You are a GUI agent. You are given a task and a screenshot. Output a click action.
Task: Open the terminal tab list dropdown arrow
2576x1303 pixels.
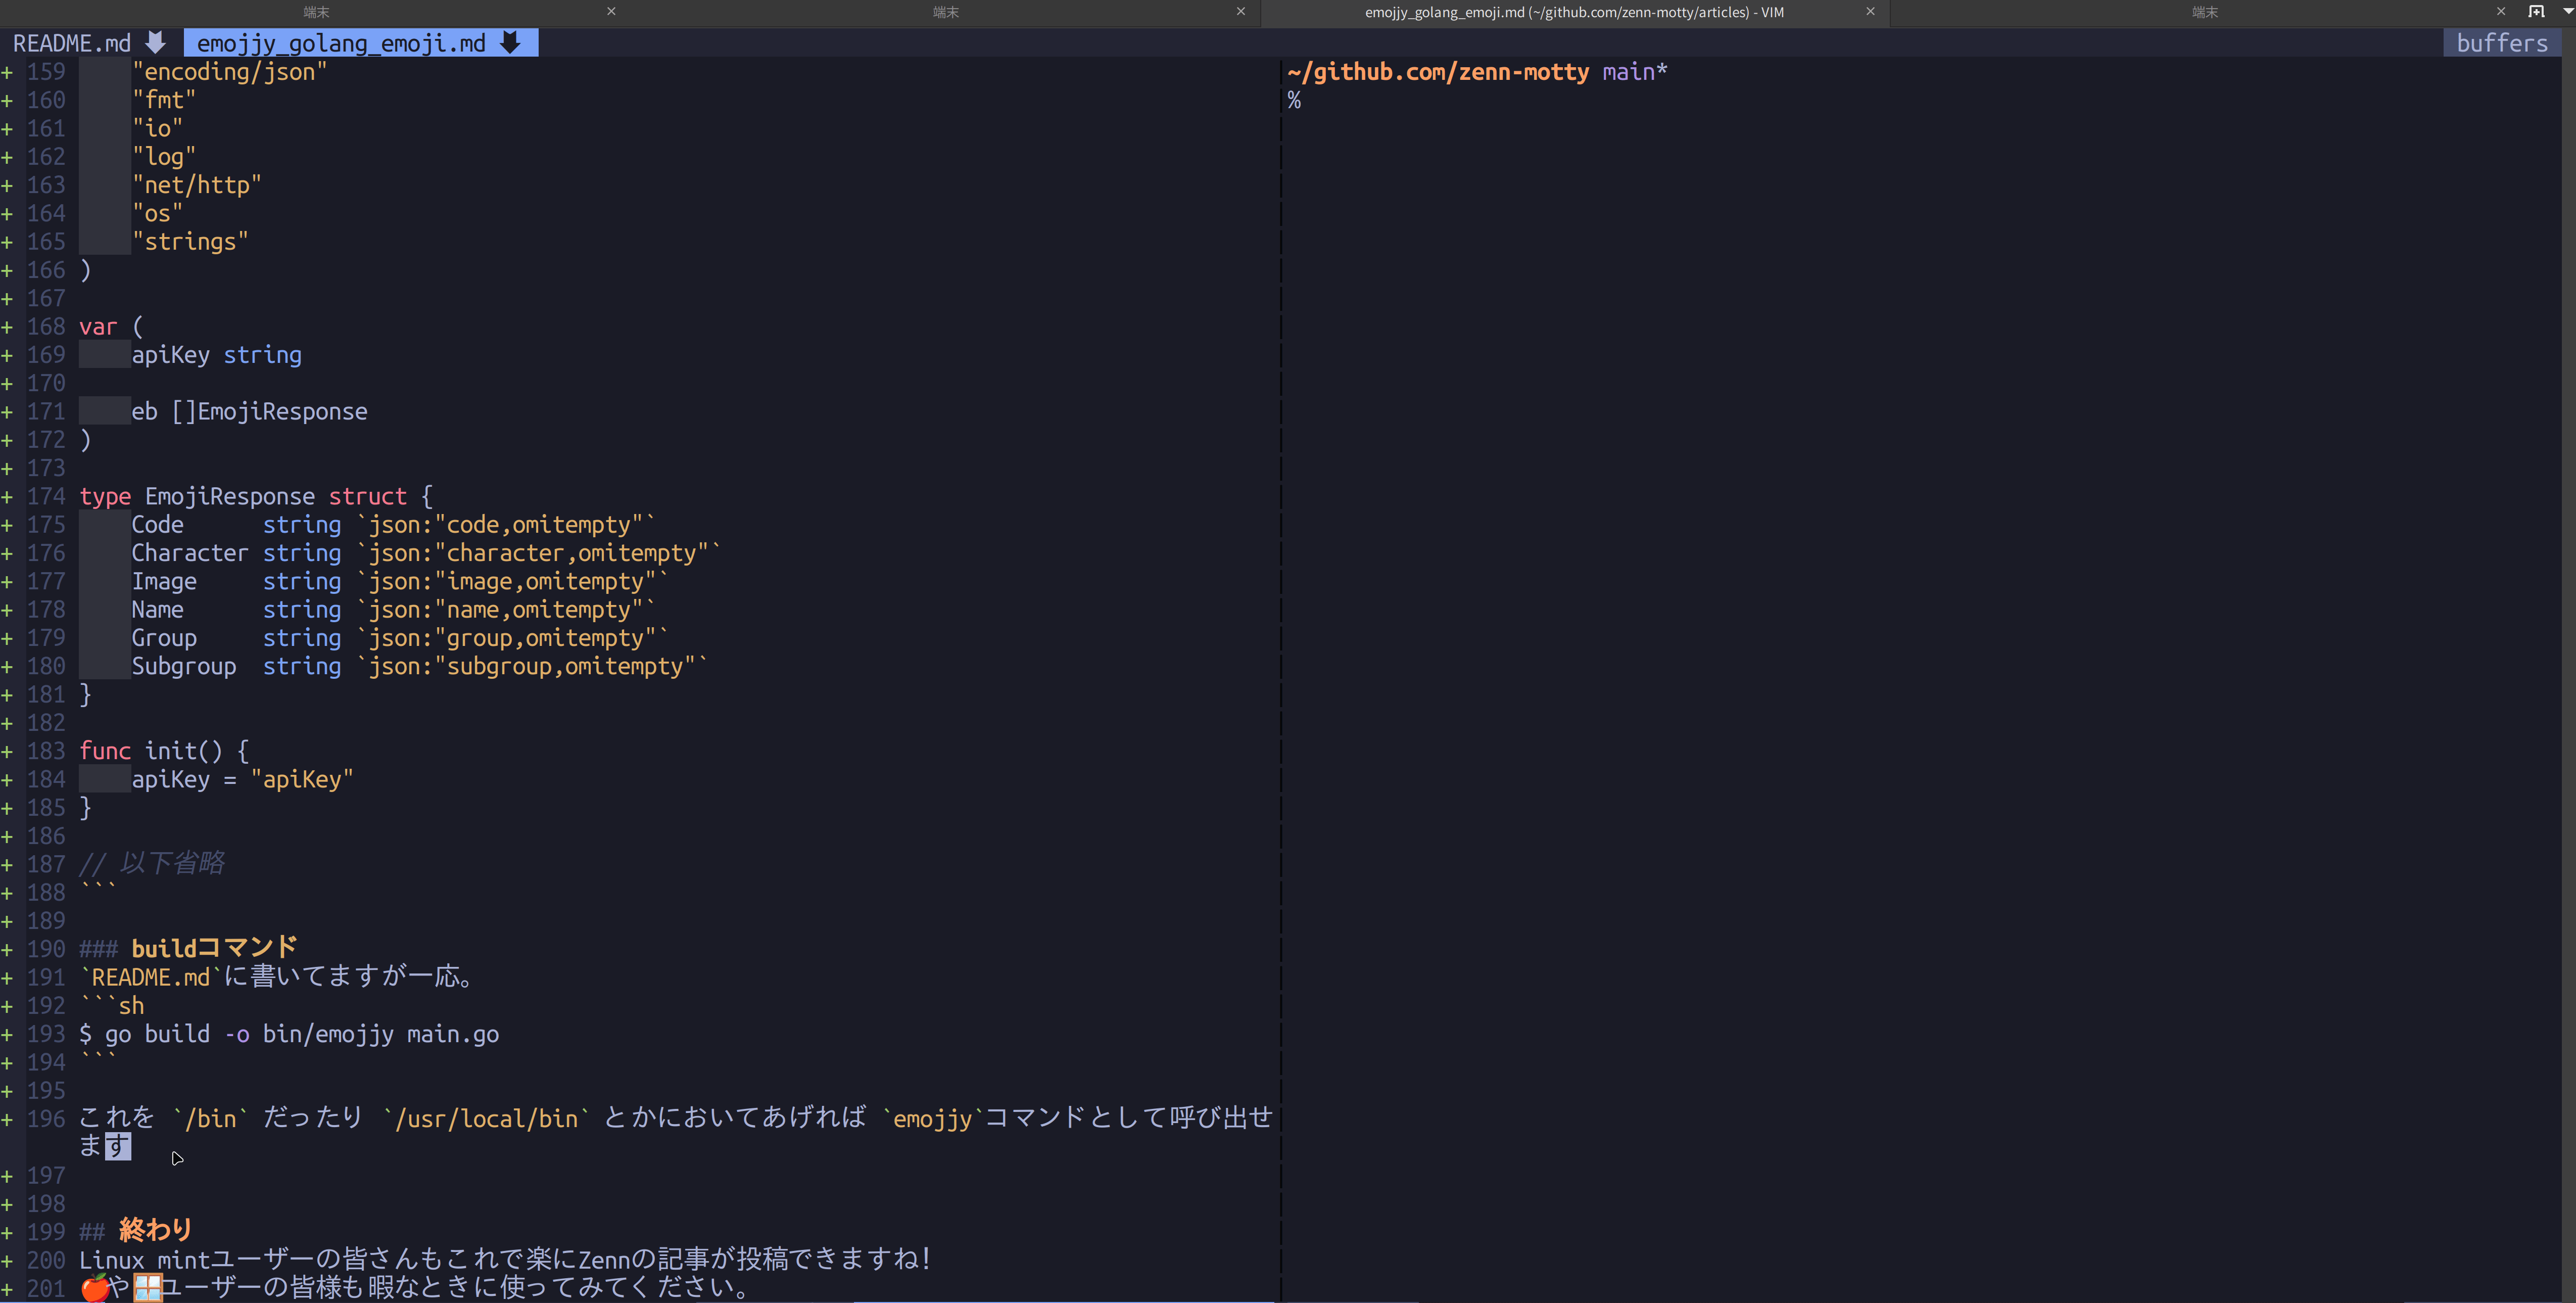[x=2568, y=12]
